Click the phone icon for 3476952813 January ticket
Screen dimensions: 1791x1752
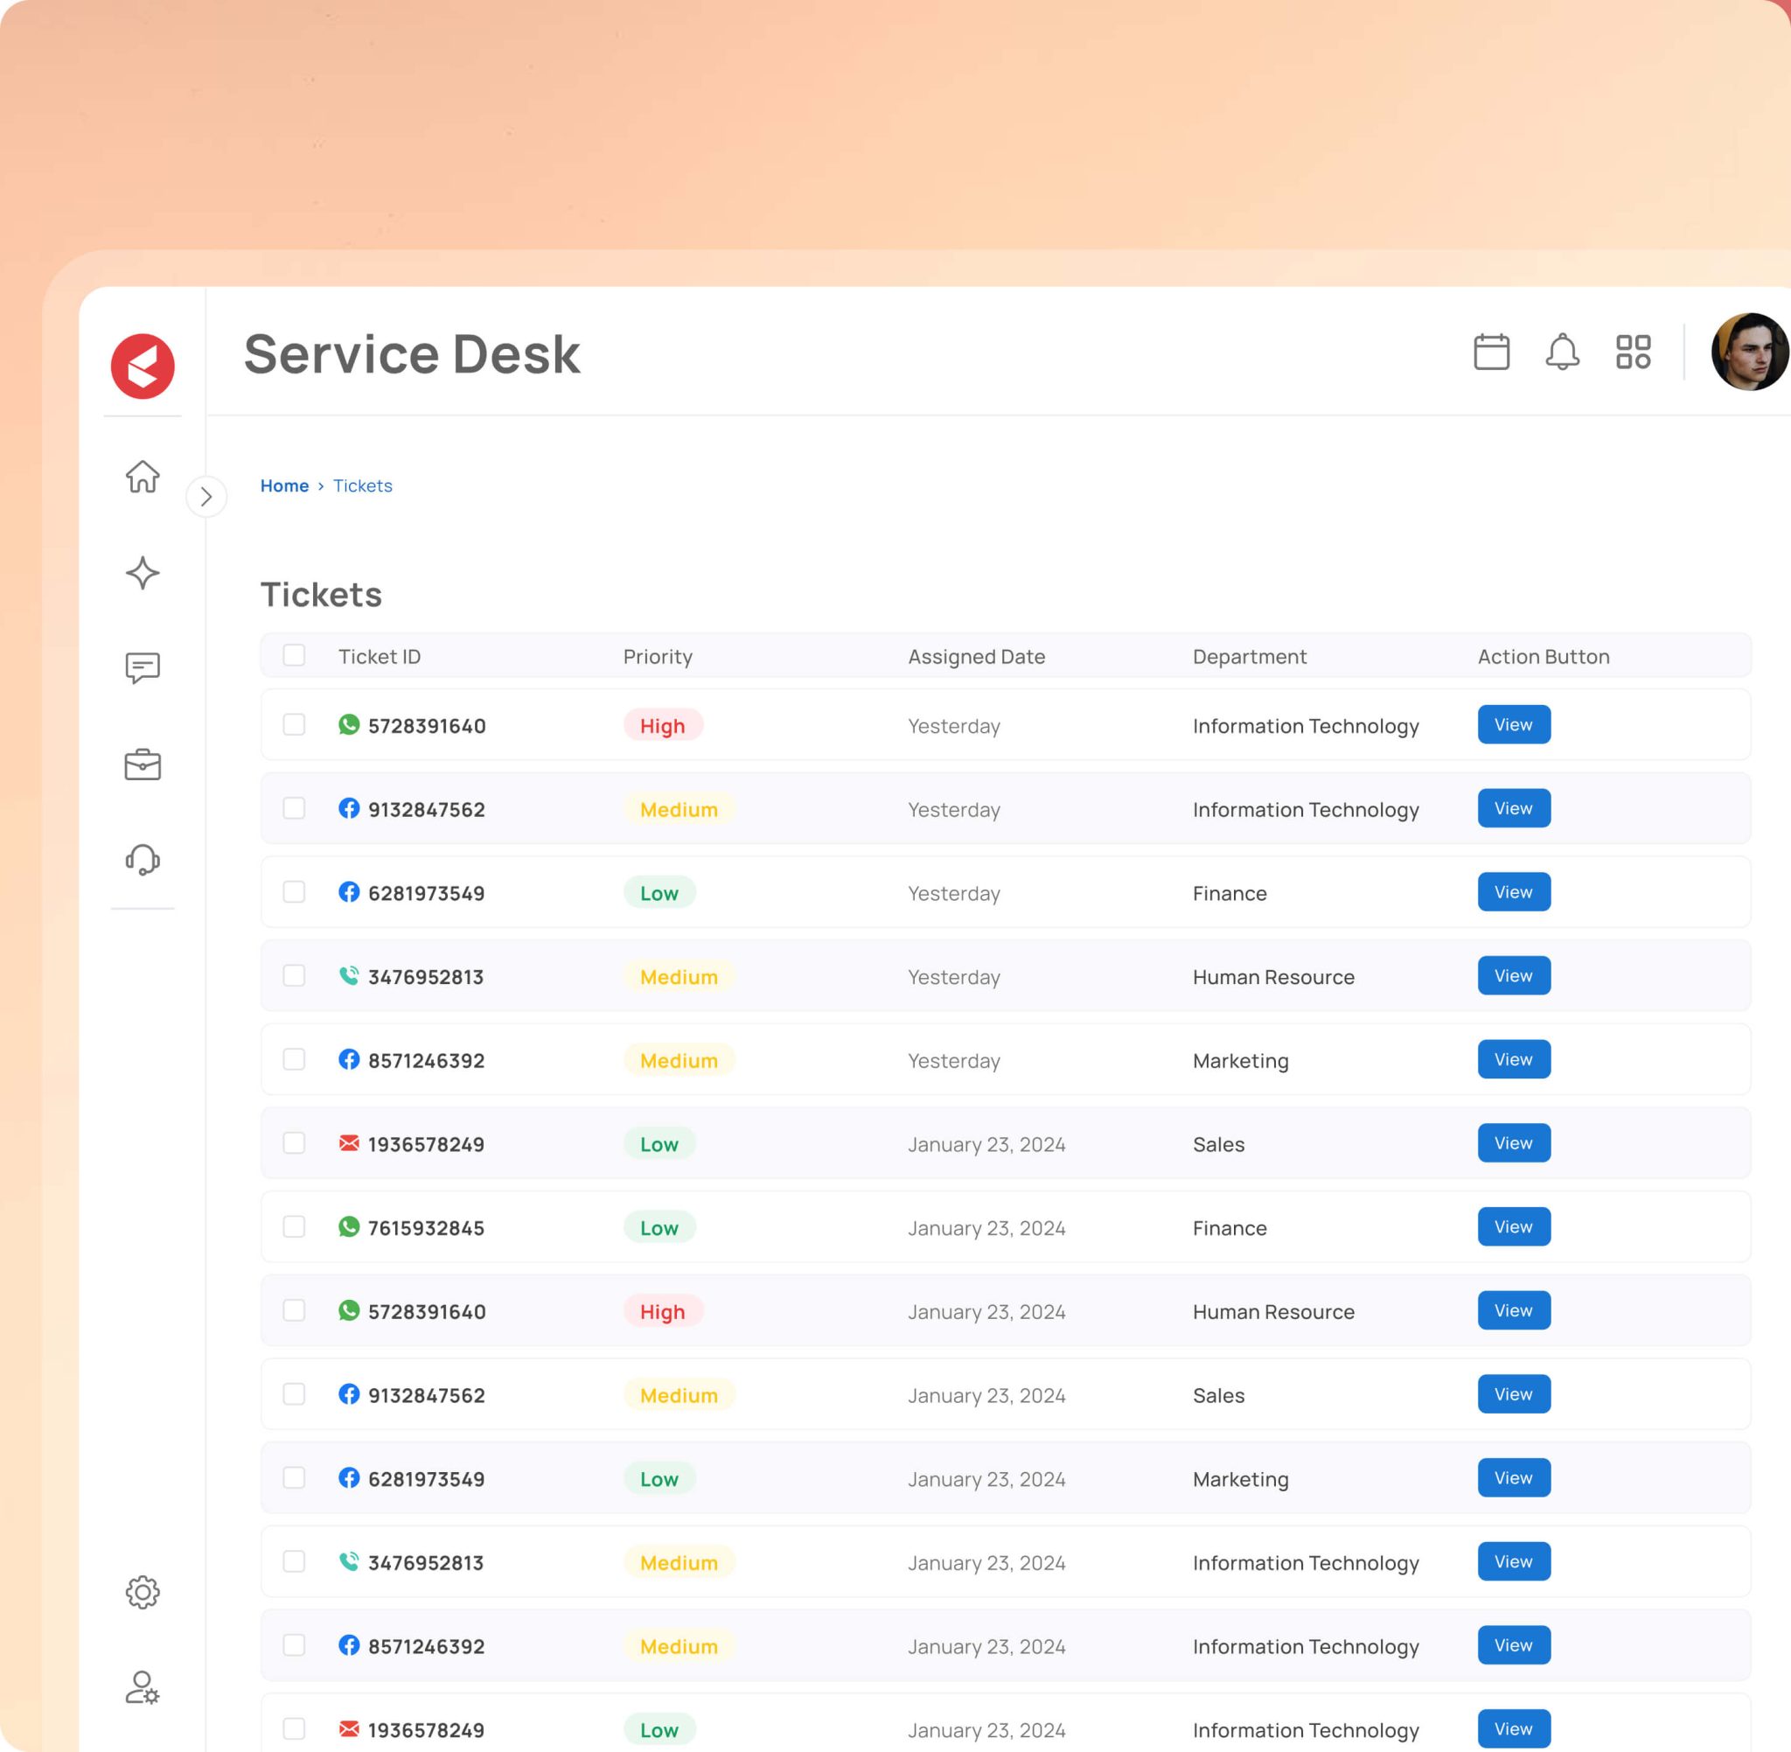click(349, 1561)
